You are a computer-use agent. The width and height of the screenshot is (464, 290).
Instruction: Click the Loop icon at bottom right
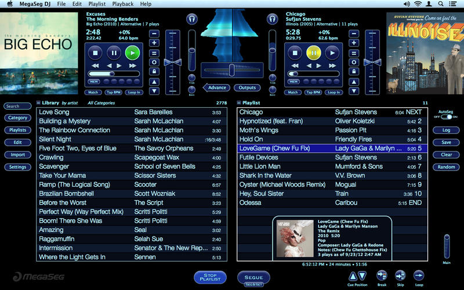coord(419,275)
